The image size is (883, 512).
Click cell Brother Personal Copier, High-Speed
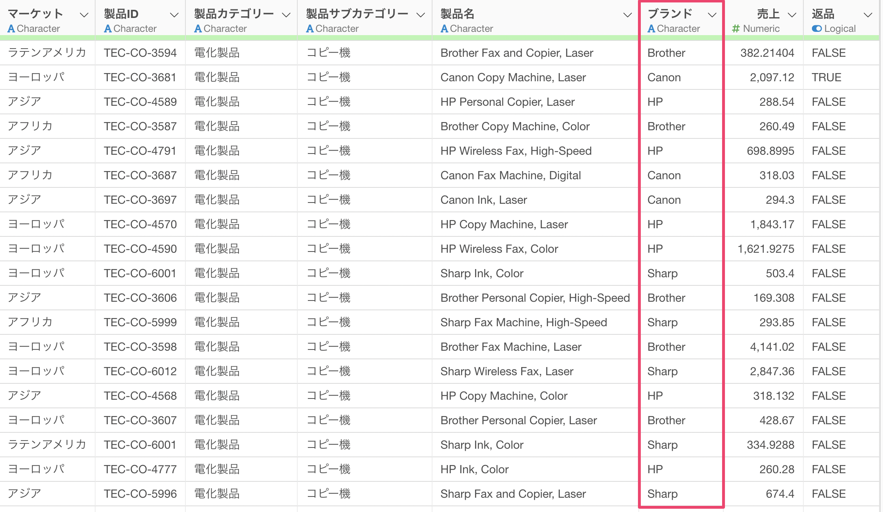click(x=535, y=298)
